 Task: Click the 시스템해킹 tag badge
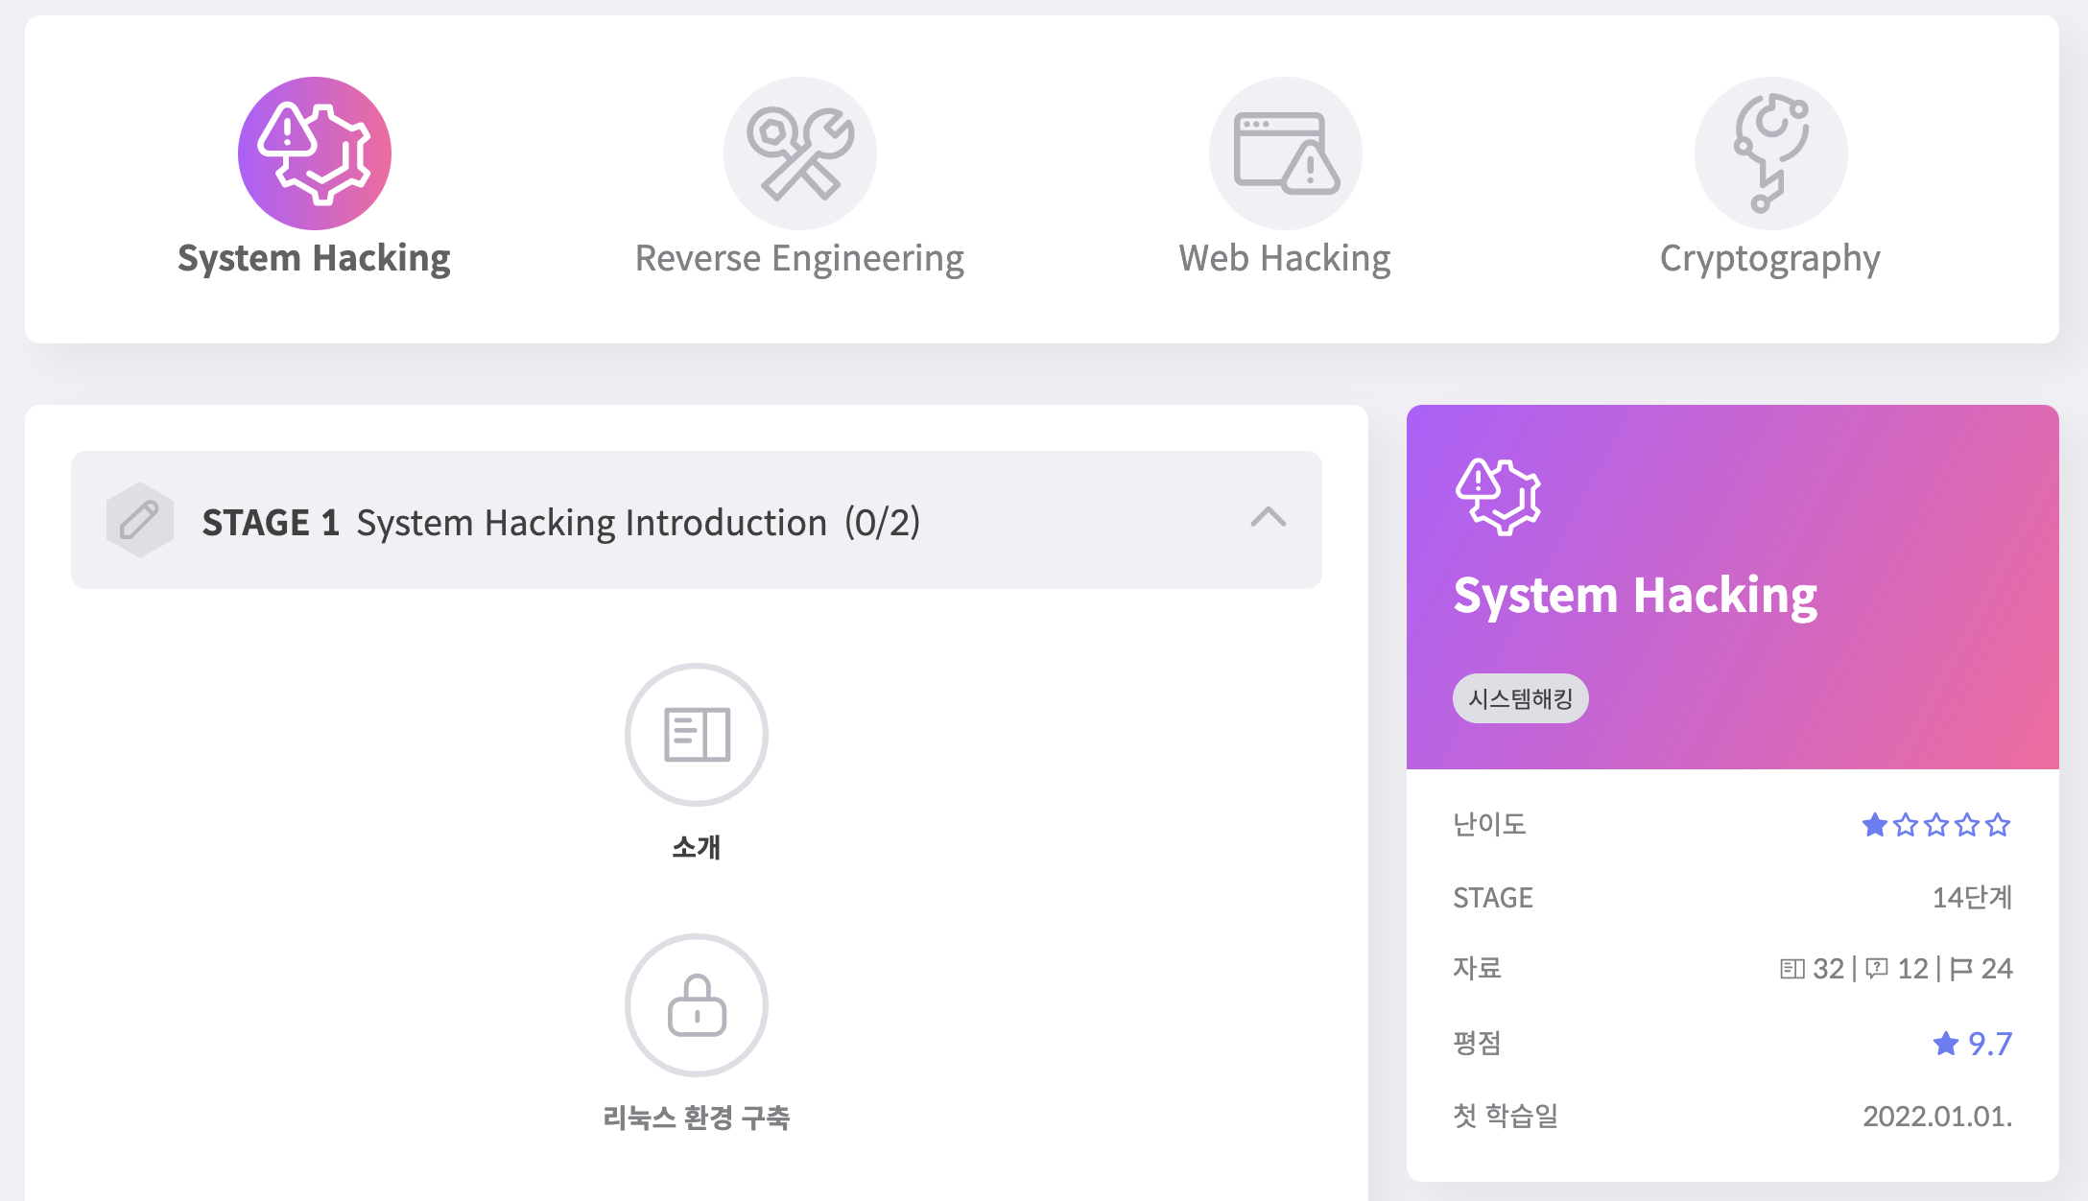point(1520,698)
